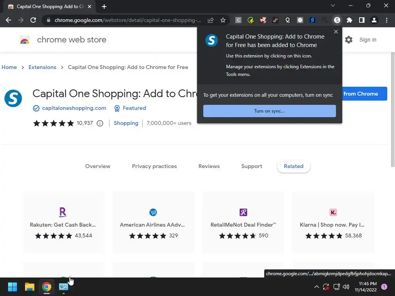Open the Chrome profile avatar
This screenshot has width=395, height=296.
point(374,20)
